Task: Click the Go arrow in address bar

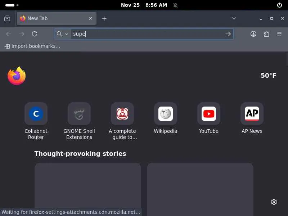Action: 228,34
